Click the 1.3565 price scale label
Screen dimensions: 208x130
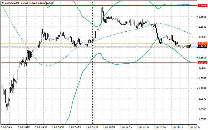pos(203,109)
